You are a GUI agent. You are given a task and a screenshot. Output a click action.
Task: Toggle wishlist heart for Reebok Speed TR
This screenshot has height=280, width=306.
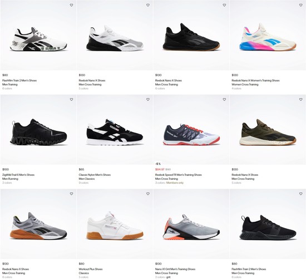pyautogui.click(x=224, y=100)
